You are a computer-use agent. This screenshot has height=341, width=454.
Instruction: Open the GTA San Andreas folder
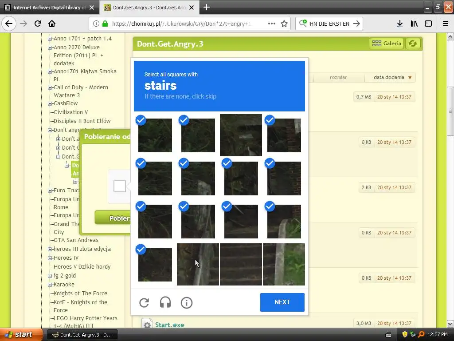pos(76,240)
